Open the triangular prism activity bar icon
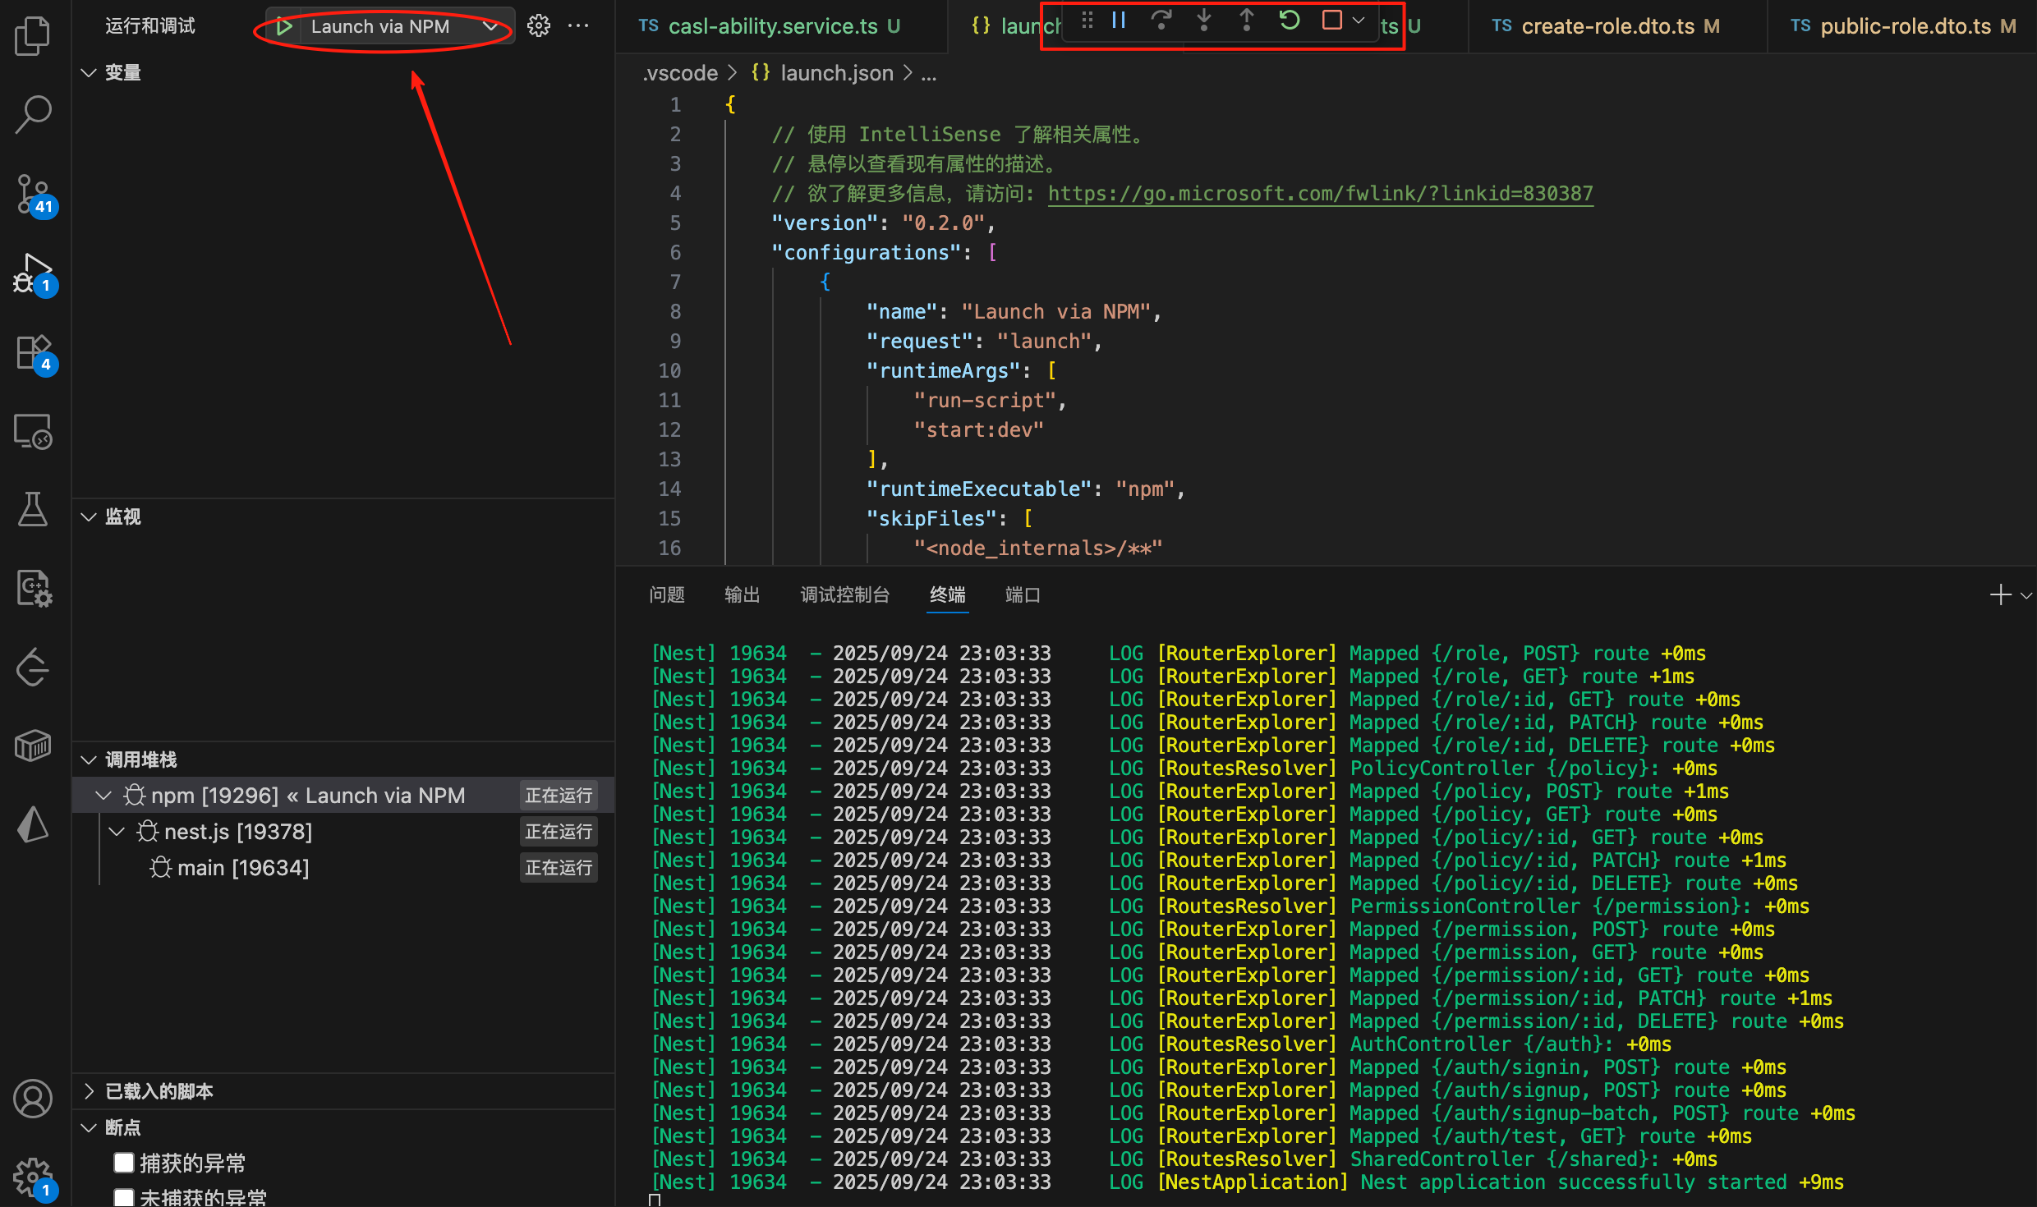The image size is (2037, 1207). click(33, 824)
